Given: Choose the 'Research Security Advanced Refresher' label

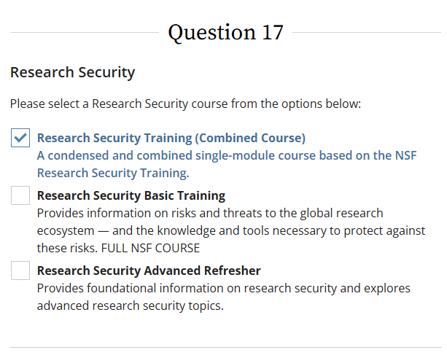Looking at the screenshot, I should pos(149,271).
